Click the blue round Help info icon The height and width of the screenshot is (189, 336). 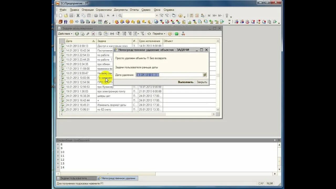click(x=180, y=15)
